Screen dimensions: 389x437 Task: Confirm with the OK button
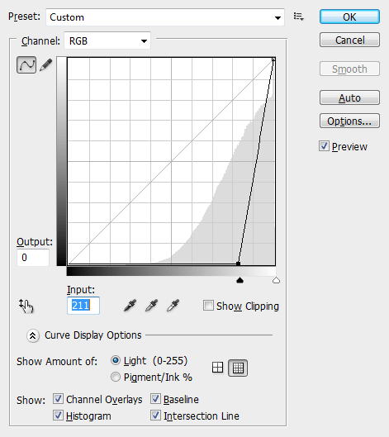point(349,17)
